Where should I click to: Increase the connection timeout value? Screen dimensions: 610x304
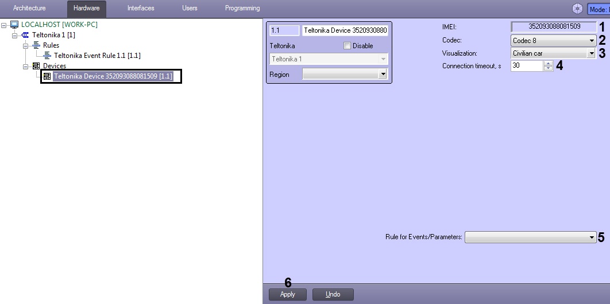click(548, 63)
